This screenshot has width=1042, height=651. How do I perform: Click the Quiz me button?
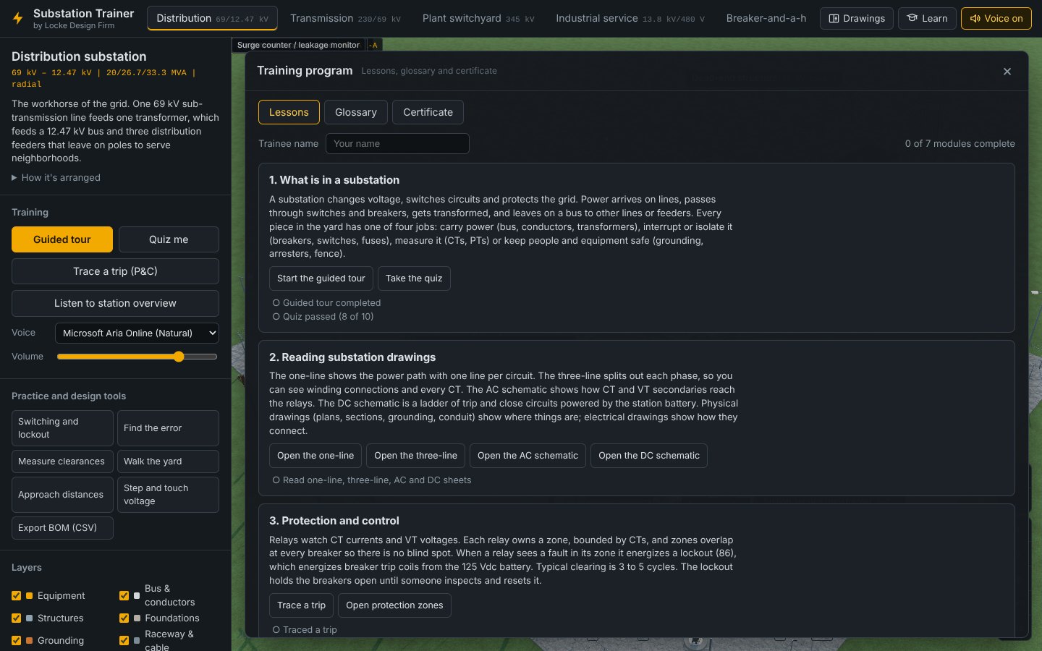click(169, 239)
